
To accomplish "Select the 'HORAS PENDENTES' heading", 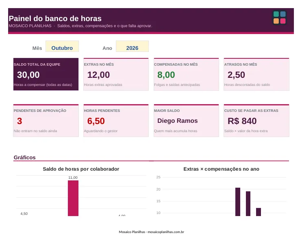I will pyautogui.click(x=102, y=111).
